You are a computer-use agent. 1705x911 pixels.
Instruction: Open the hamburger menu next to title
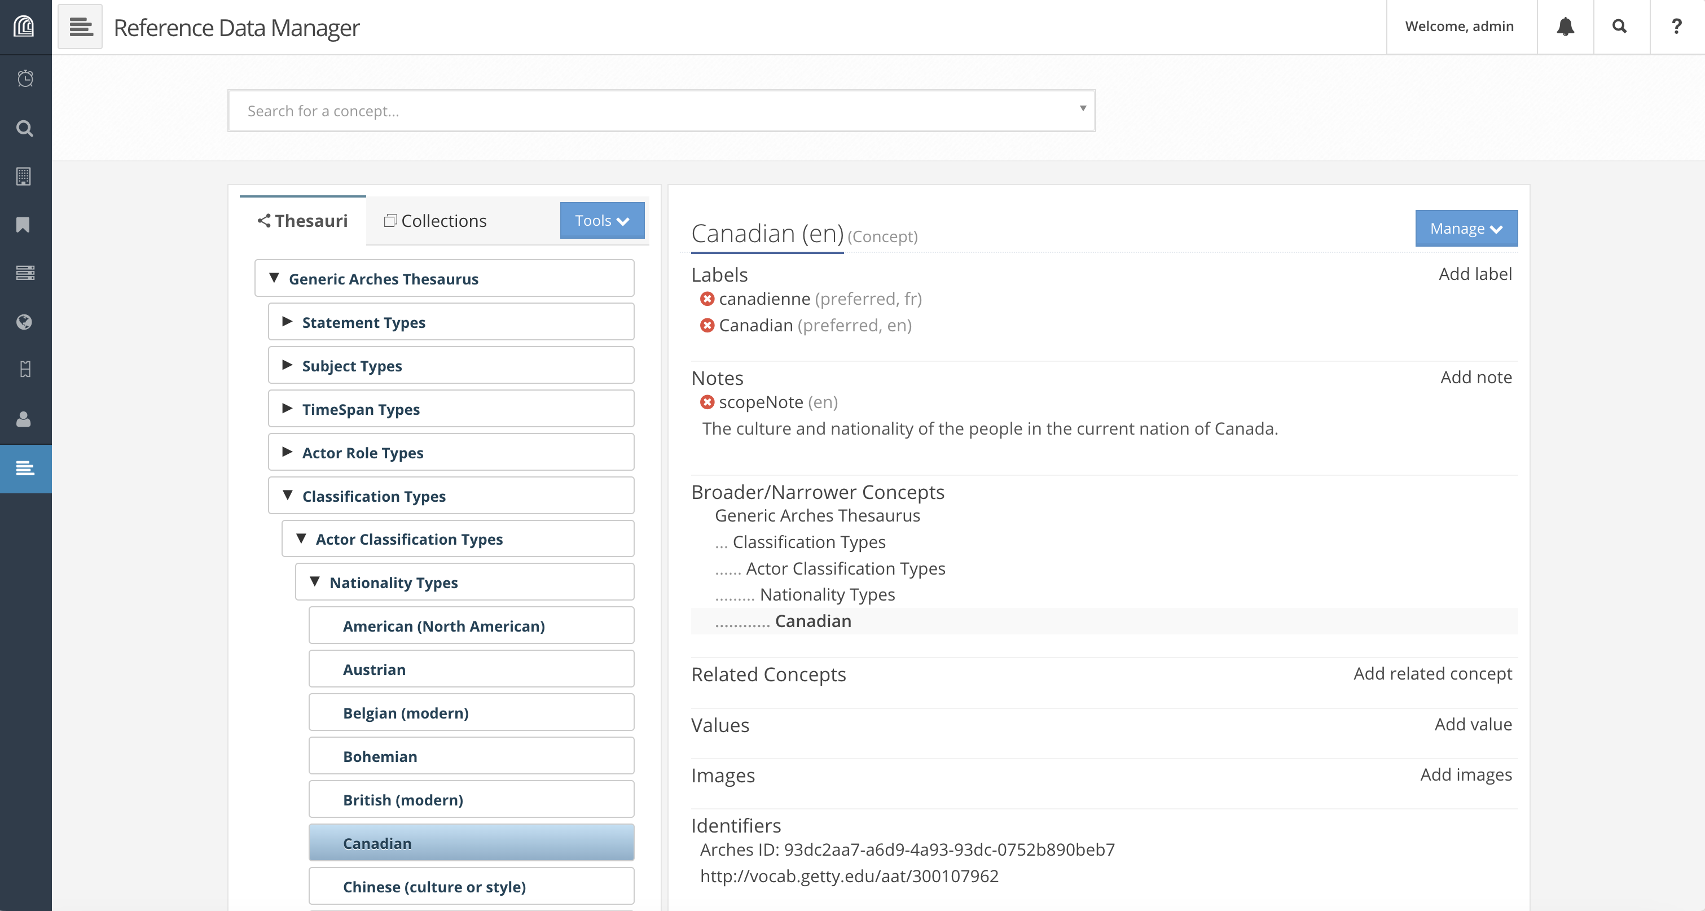click(x=80, y=27)
